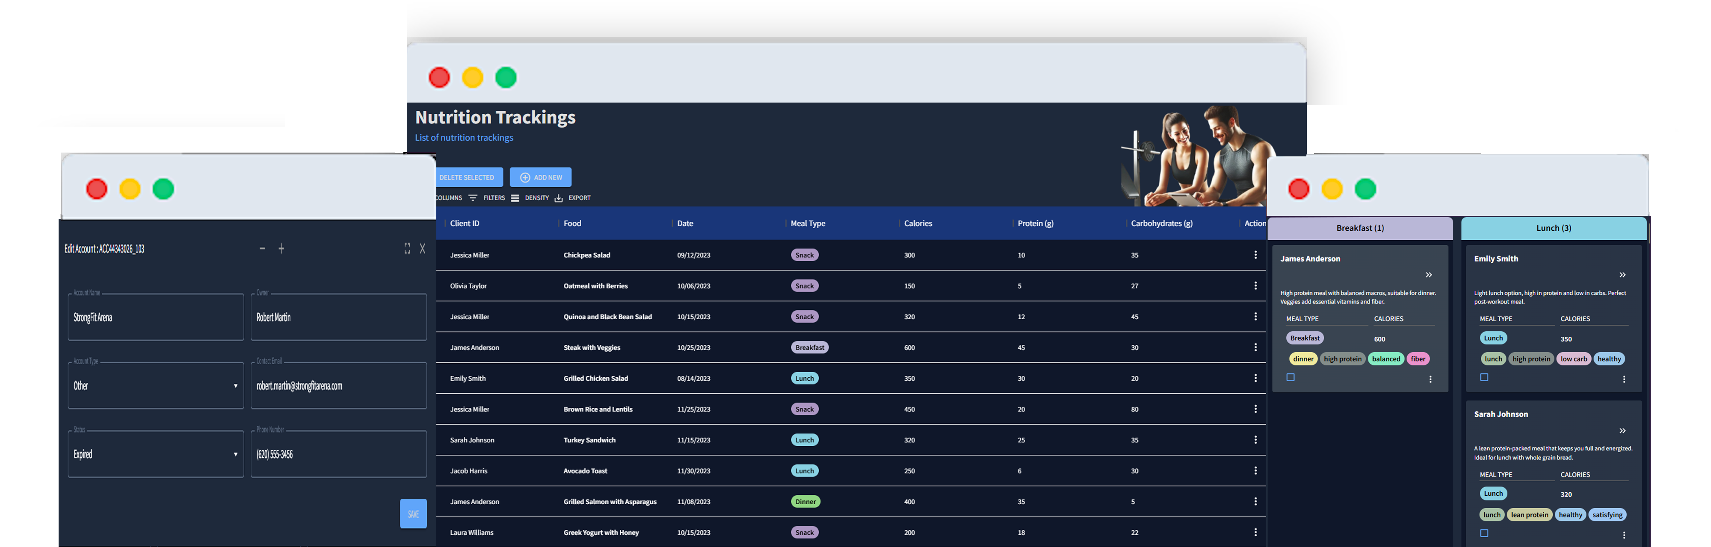1711x547 pixels.
Task: Expand Emily Smith card with double chevron
Action: pos(1622,275)
